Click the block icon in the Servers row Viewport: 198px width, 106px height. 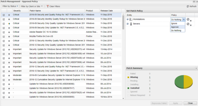tap(188, 24)
